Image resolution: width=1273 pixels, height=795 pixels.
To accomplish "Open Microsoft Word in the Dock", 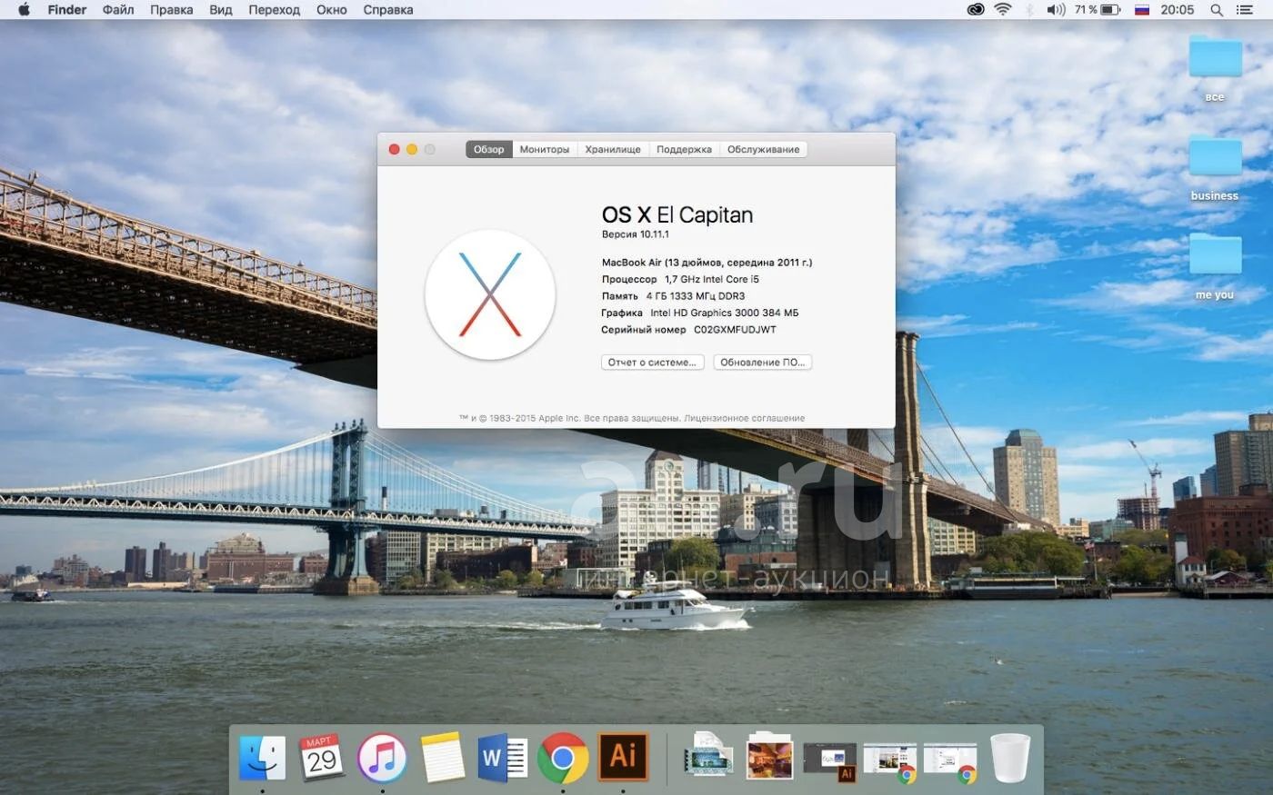I will point(502,758).
